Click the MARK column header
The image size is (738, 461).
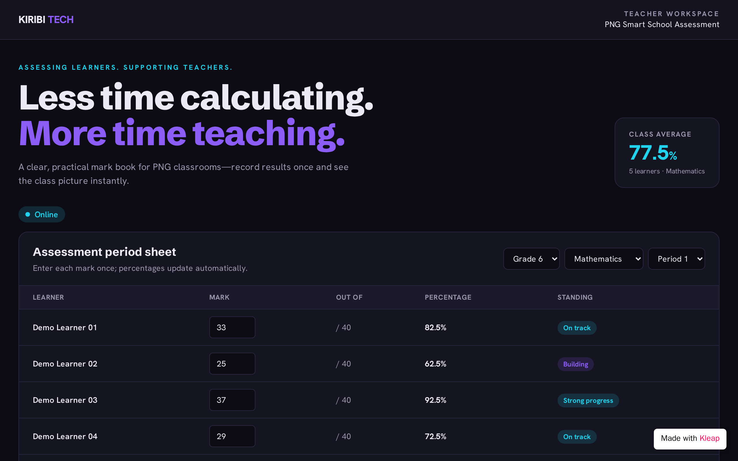(219, 297)
